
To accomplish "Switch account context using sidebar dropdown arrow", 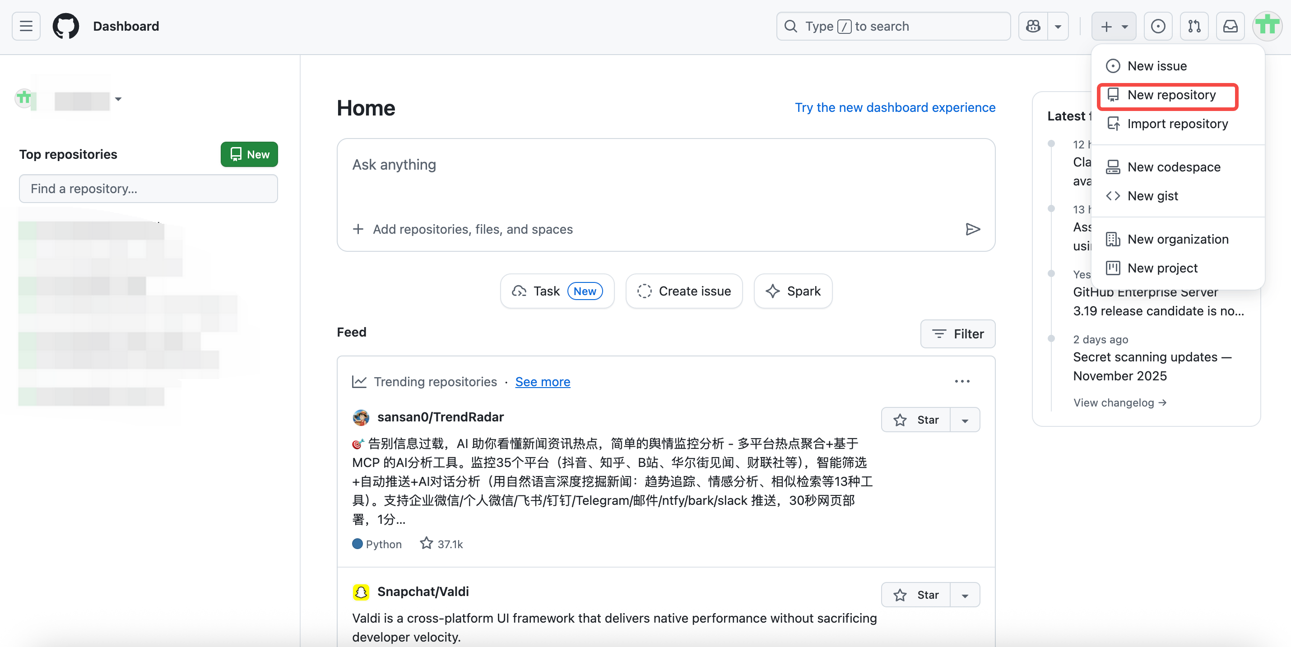I will click(x=118, y=99).
